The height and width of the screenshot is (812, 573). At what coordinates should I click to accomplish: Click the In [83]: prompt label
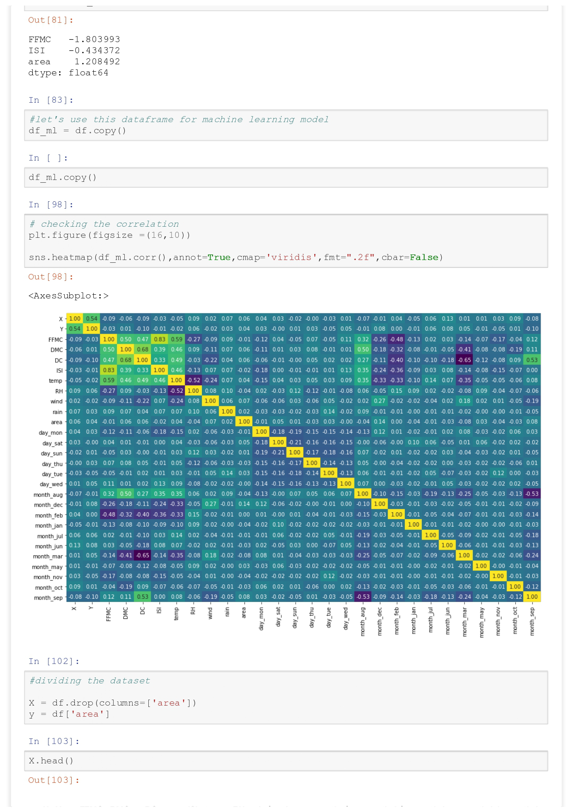pyautogui.click(x=51, y=100)
